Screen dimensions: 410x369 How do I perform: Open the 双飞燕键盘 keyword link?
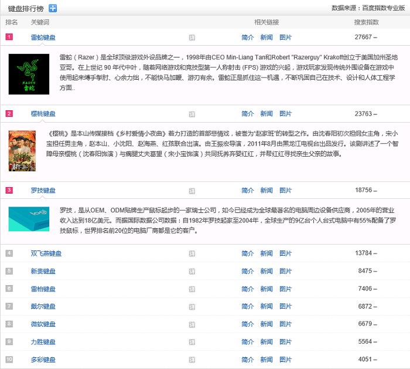tap(46, 253)
